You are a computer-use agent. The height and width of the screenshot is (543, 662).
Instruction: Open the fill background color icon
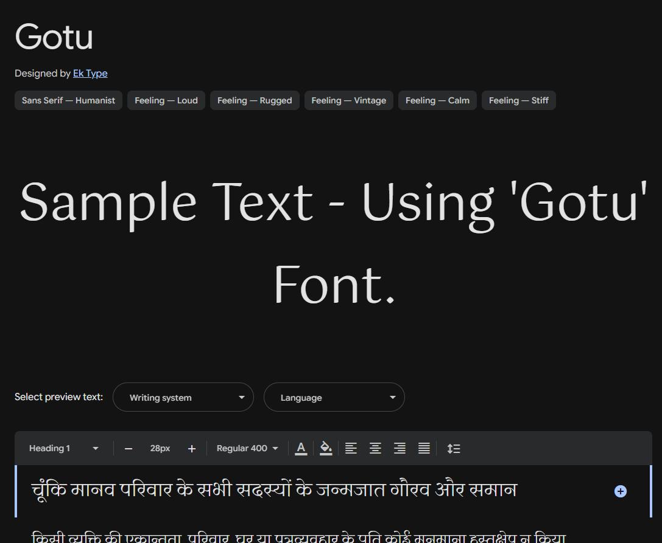click(325, 448)
